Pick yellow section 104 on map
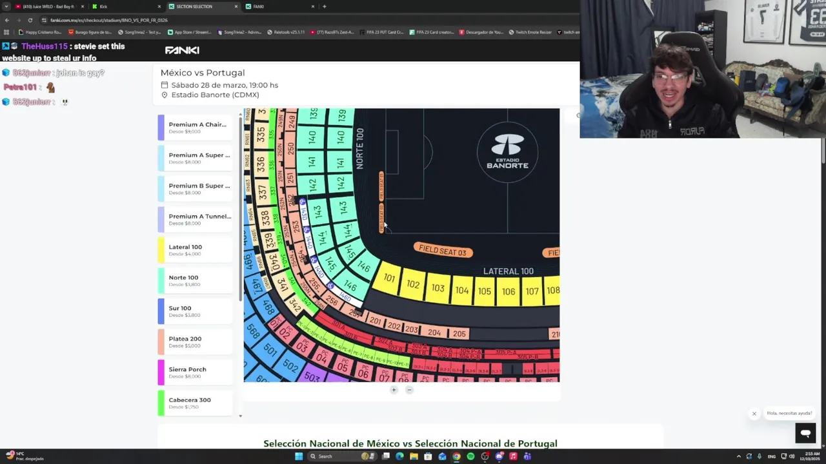 point(462,291)
